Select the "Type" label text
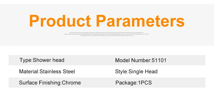Image resolution: width=214 pixels, height=102 pixels. click(25, 60)
